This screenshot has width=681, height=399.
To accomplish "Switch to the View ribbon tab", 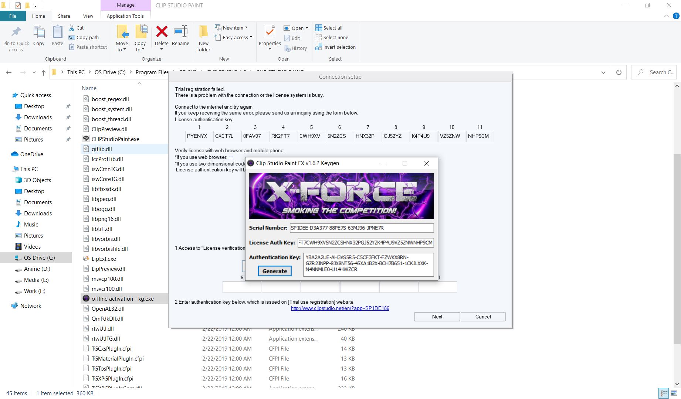I will [x=88, y=16].
